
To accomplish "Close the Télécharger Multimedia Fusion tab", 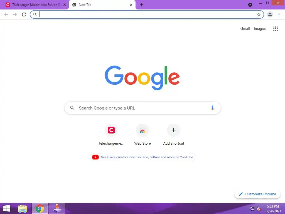I will [x=65, y=5].
